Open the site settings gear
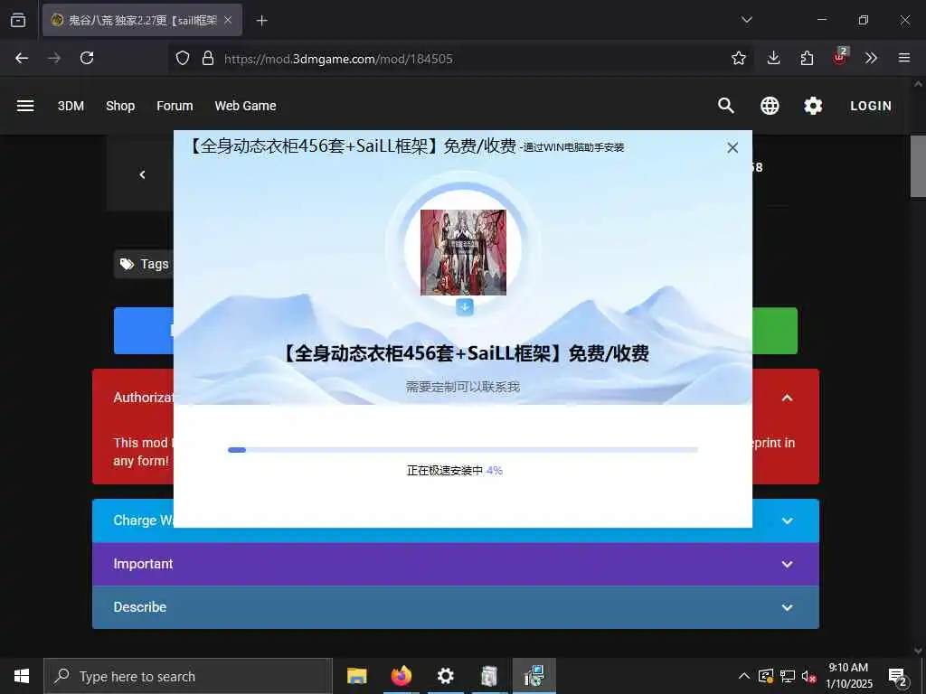This screenshot has width=926, height=694. click(x=813, y=106)
